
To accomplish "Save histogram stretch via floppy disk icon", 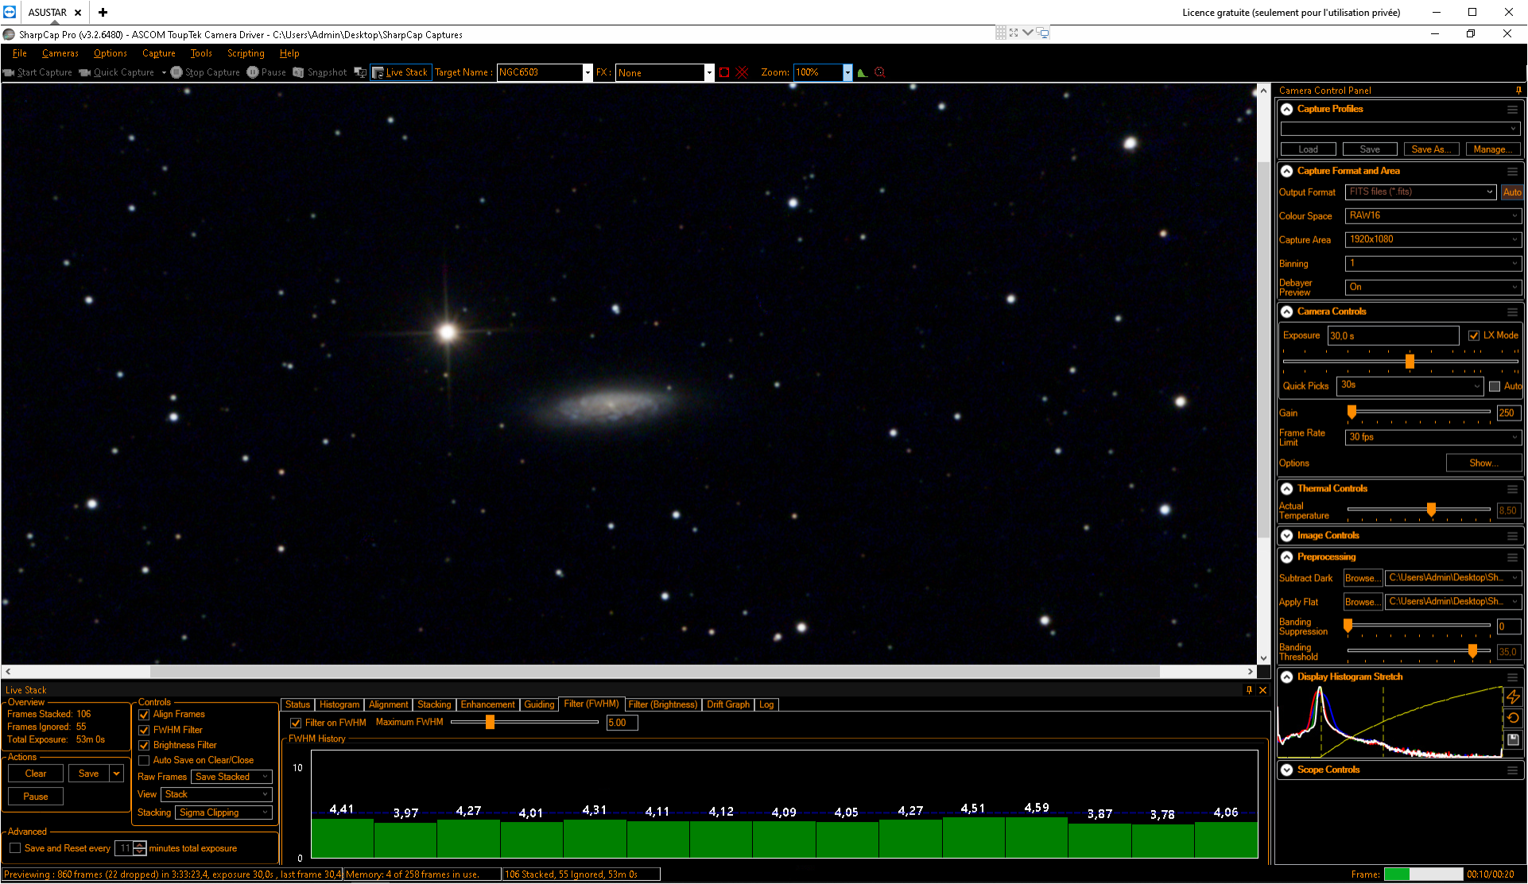I will (x=1513, y=739).
